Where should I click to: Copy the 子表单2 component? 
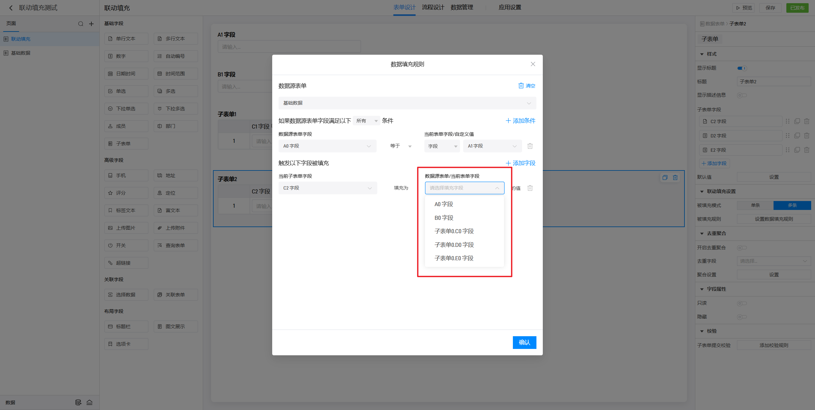(665, 177)
